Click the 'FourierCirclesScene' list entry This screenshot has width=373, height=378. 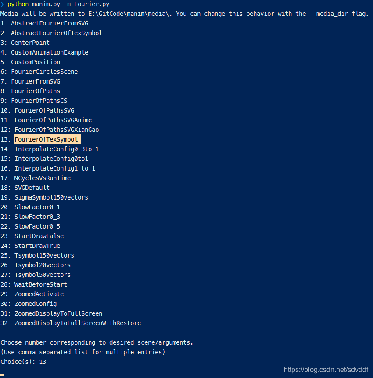[x=44, y=72]
